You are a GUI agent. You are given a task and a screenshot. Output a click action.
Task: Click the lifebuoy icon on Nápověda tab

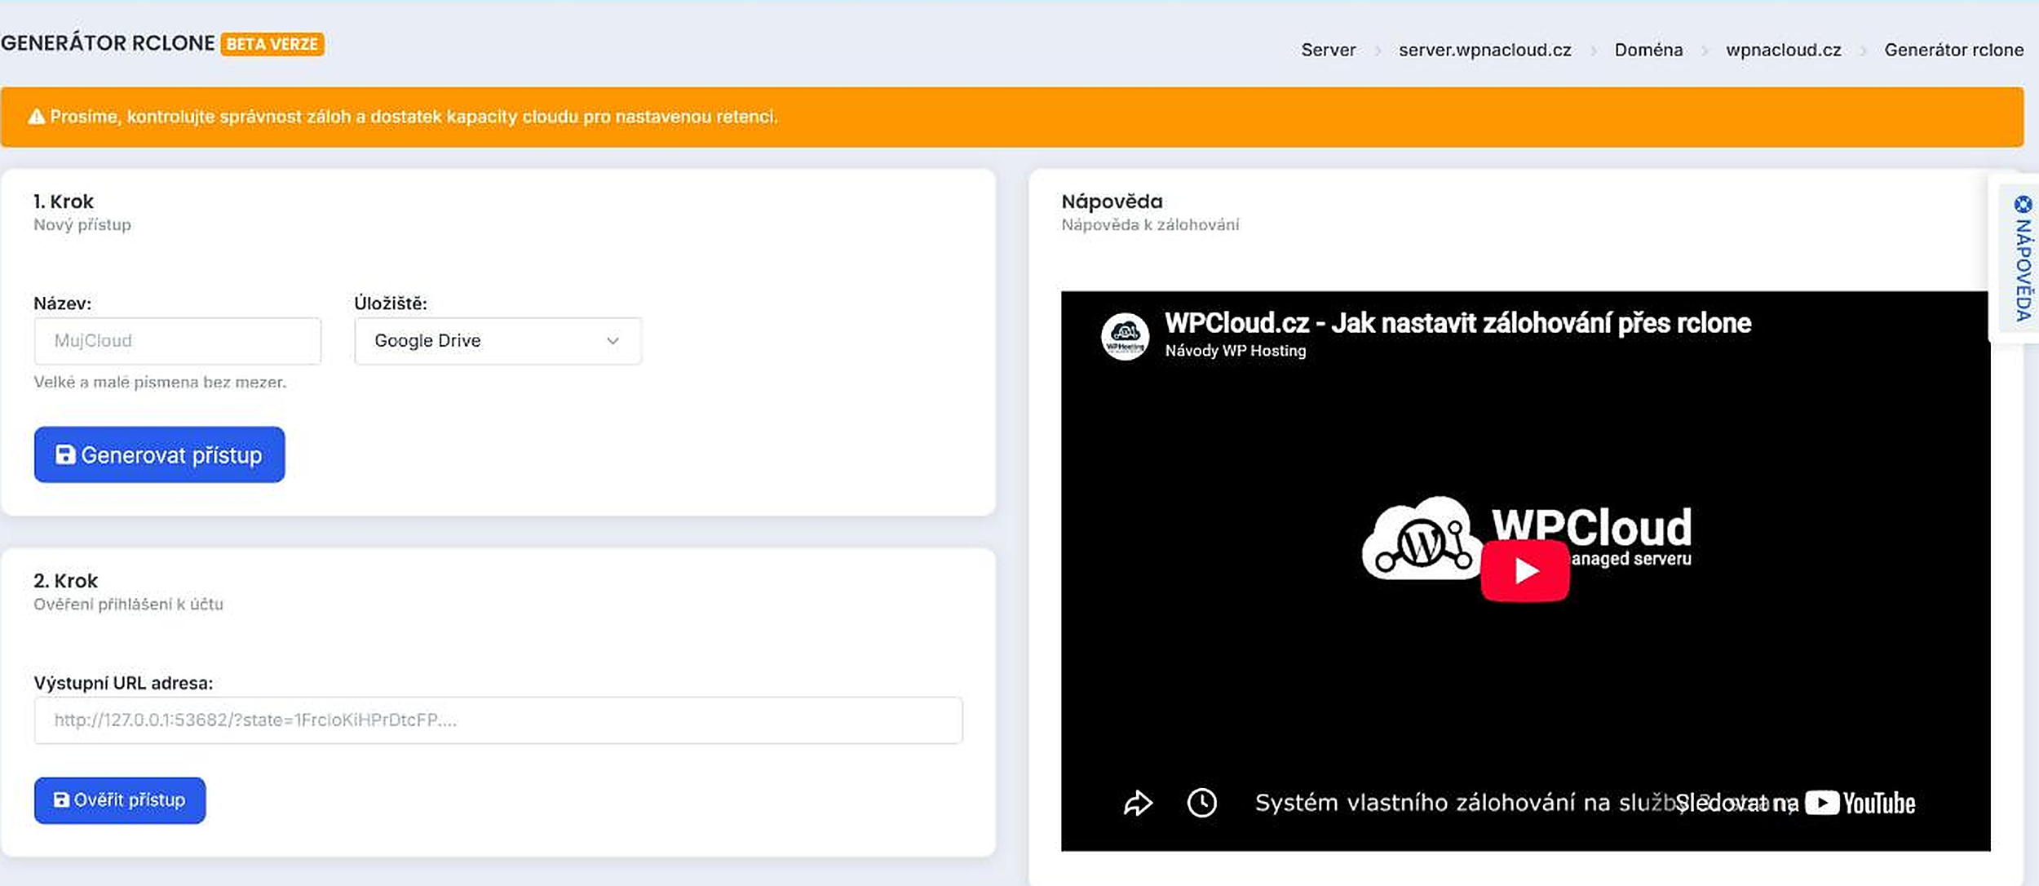point(2023,204)
